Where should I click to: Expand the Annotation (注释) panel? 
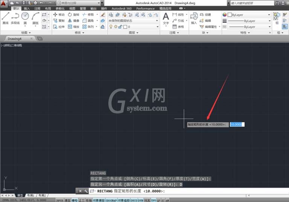174,33
